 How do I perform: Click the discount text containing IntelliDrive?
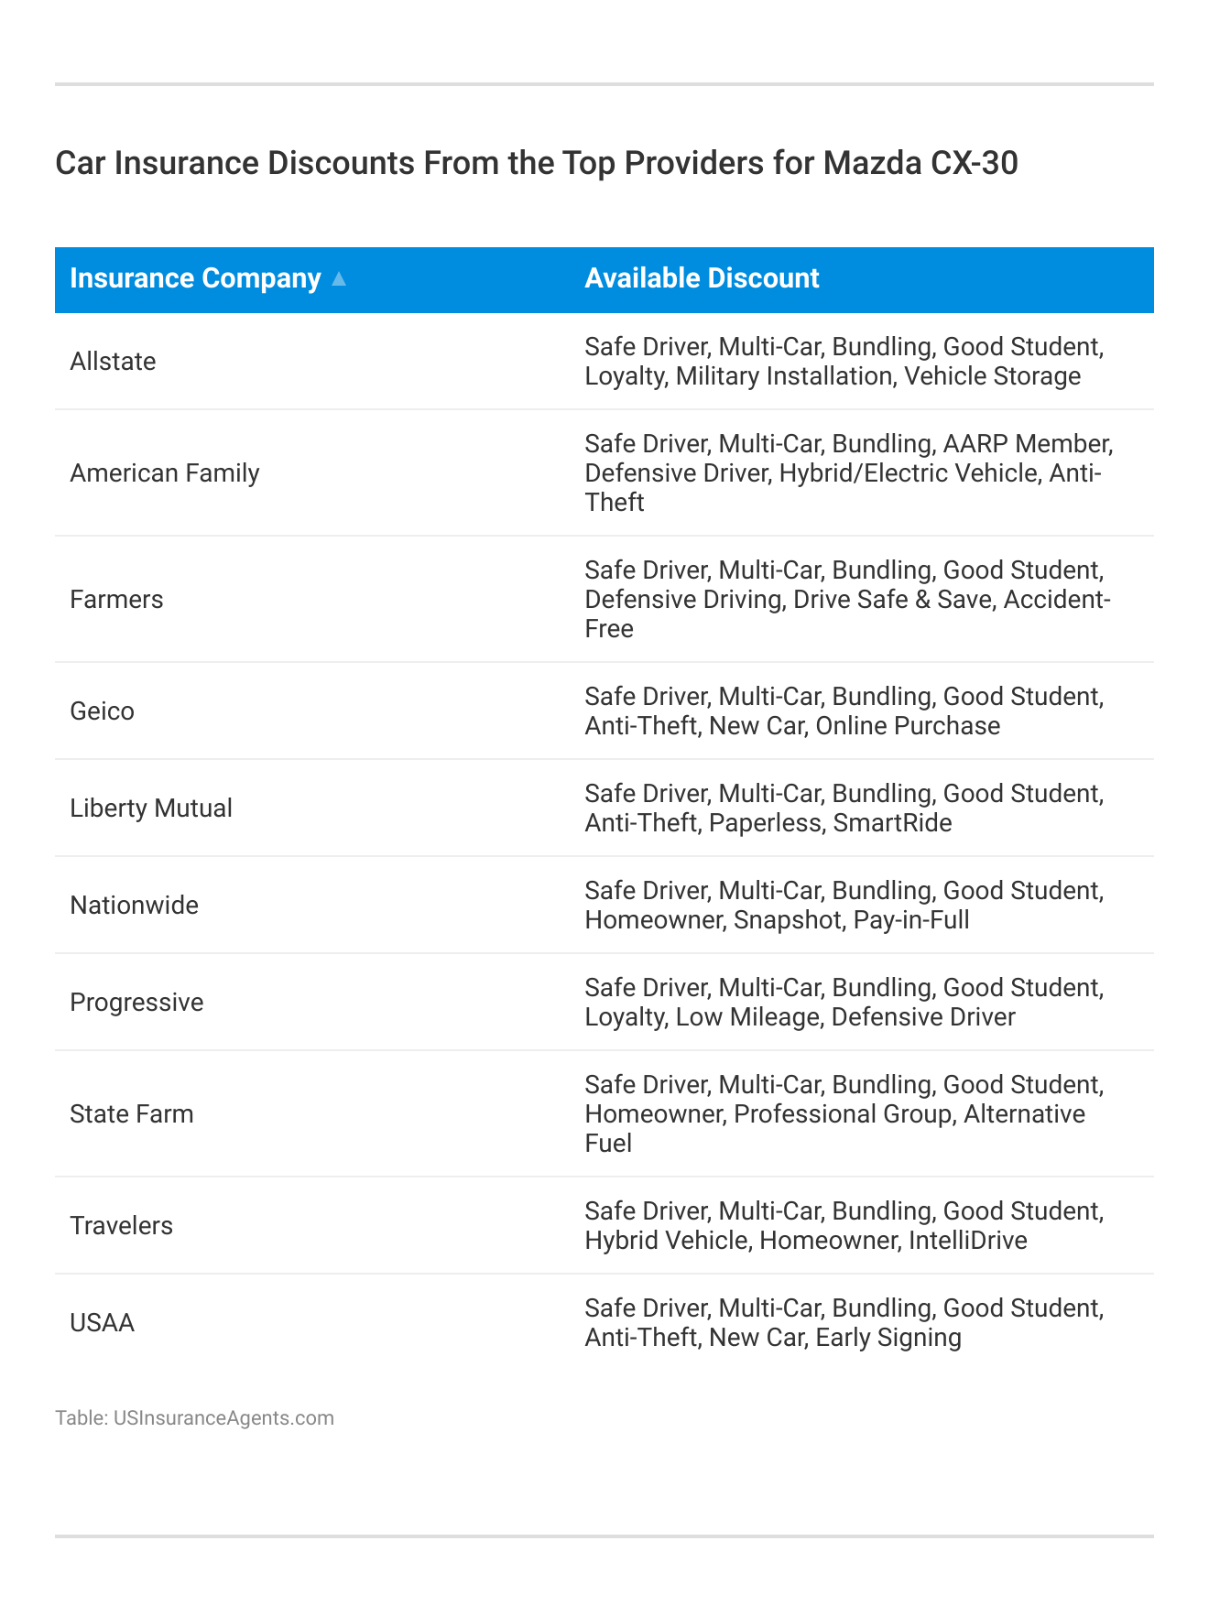coord(844,1226)
